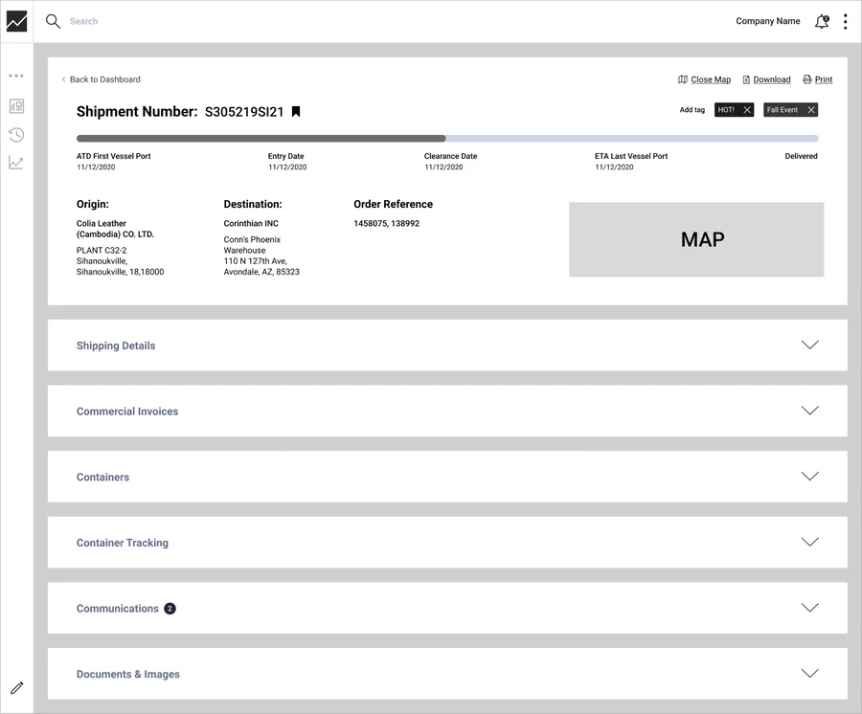Open the analytics chart sidebar icon

[x=16, y=163]
